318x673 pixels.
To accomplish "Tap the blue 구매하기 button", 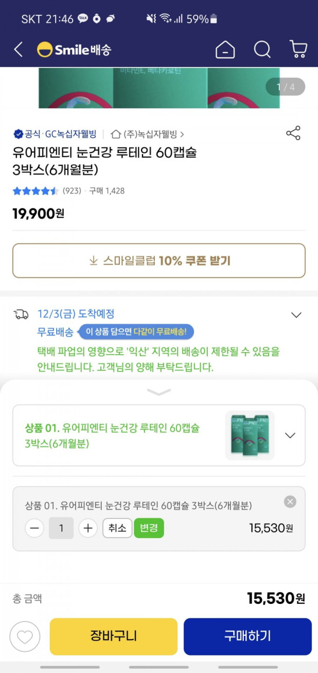I will (248, 636).
